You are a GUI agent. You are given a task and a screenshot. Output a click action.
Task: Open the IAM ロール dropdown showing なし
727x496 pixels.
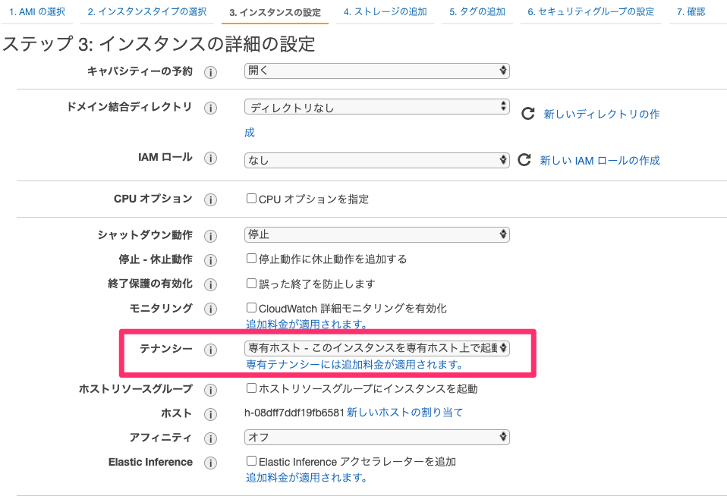376,160
